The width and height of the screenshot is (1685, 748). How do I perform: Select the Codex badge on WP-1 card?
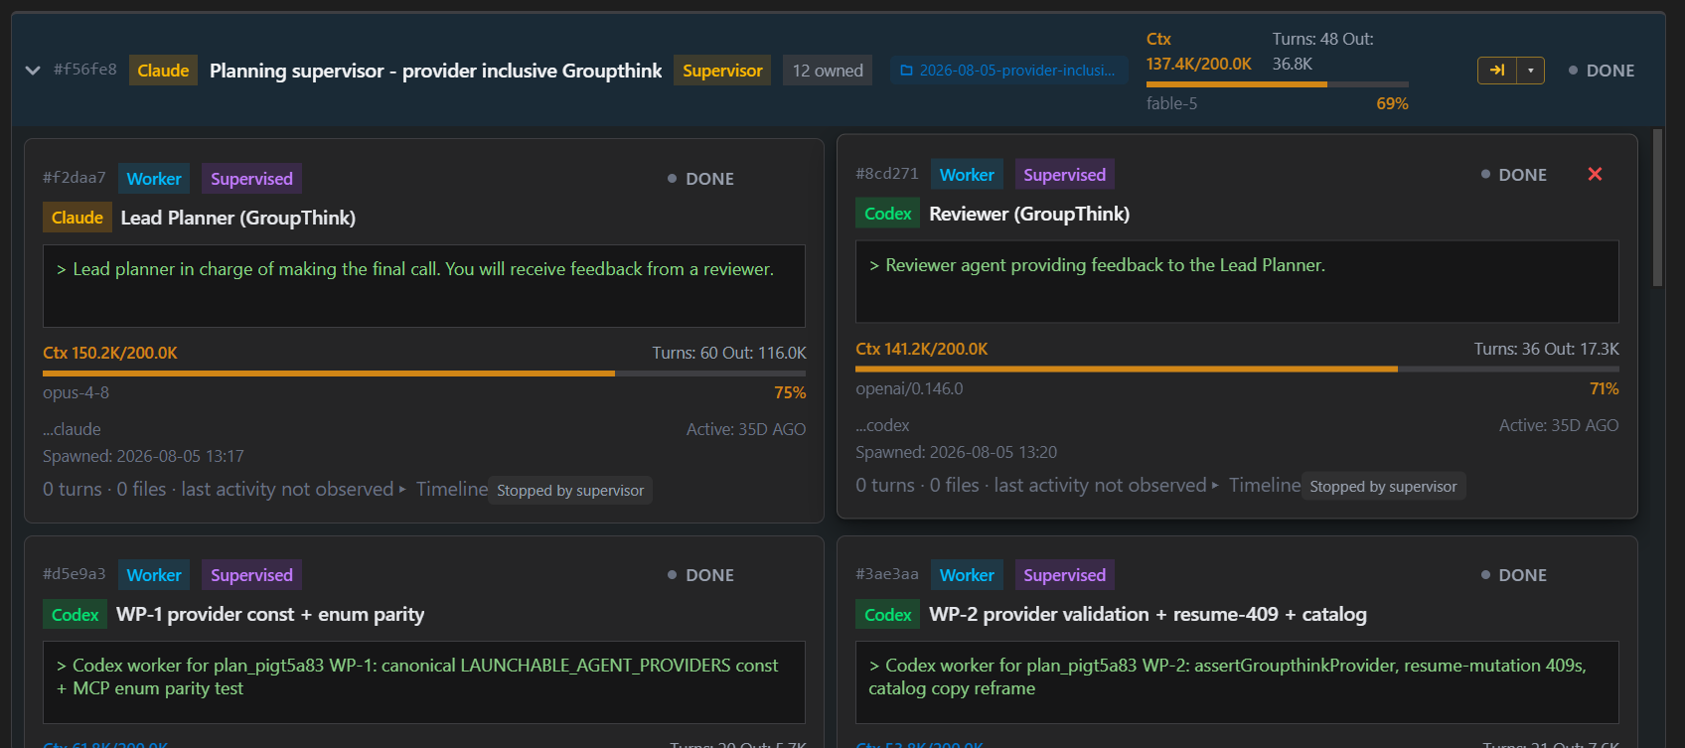[76, 615]
